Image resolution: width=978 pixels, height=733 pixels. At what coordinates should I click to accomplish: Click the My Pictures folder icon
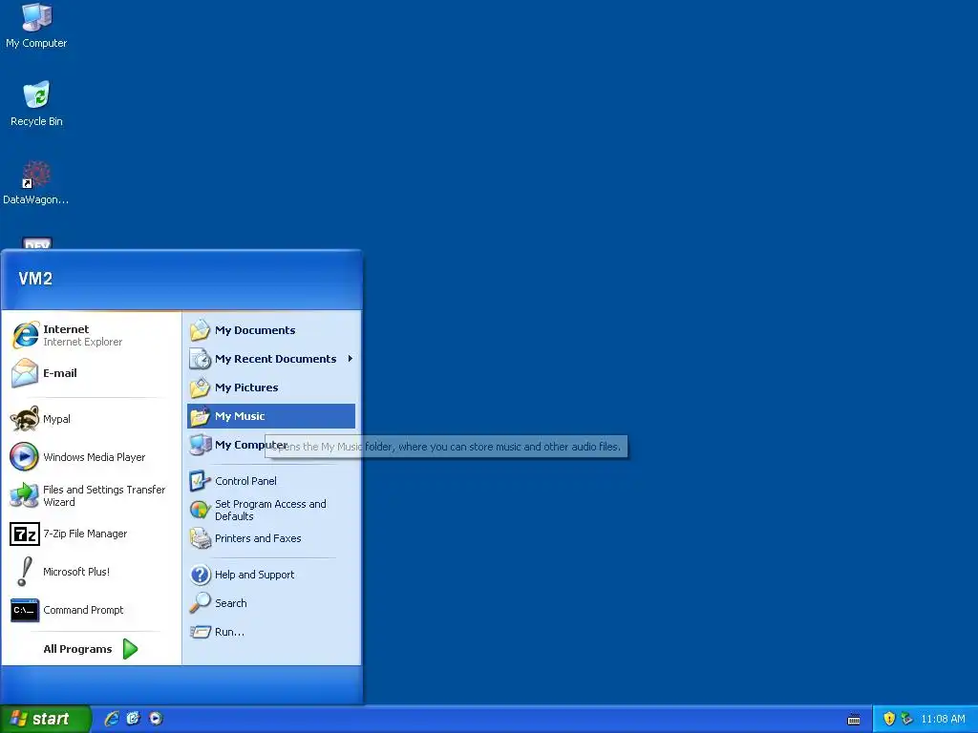[201, 387]
